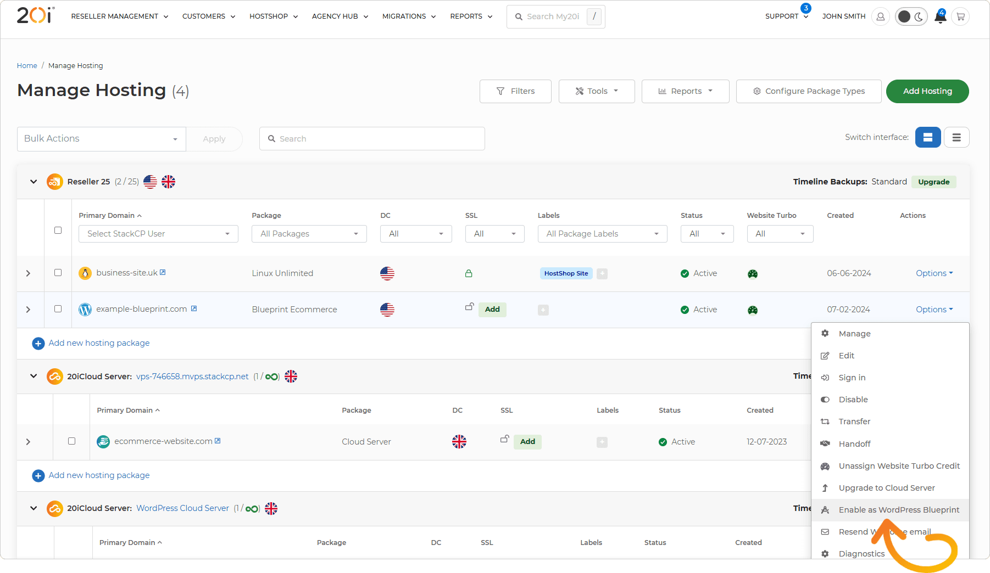Open ecommerce-website.com external link icon
Screen dimensions: 990x573
(x=218, y=441)
